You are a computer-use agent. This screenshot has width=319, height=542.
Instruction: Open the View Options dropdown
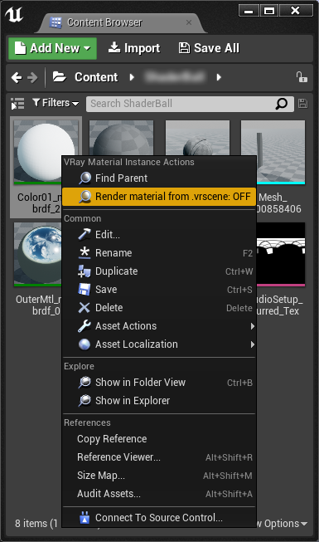282,524
